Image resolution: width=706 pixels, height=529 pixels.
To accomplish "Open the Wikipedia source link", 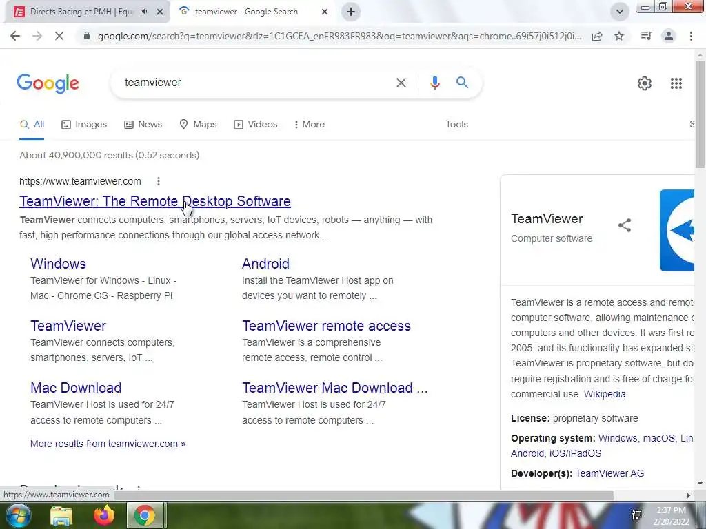I will [x=605, y=395].
